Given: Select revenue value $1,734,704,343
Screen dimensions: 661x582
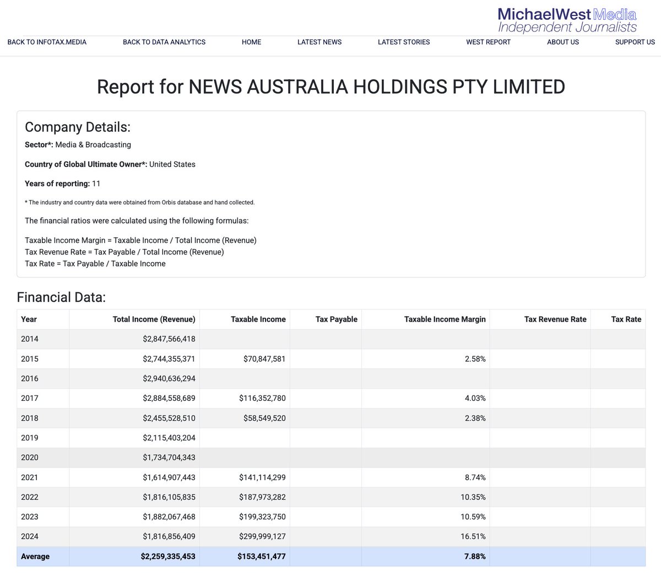Looking at the screenshot, I should coord(134,458).
